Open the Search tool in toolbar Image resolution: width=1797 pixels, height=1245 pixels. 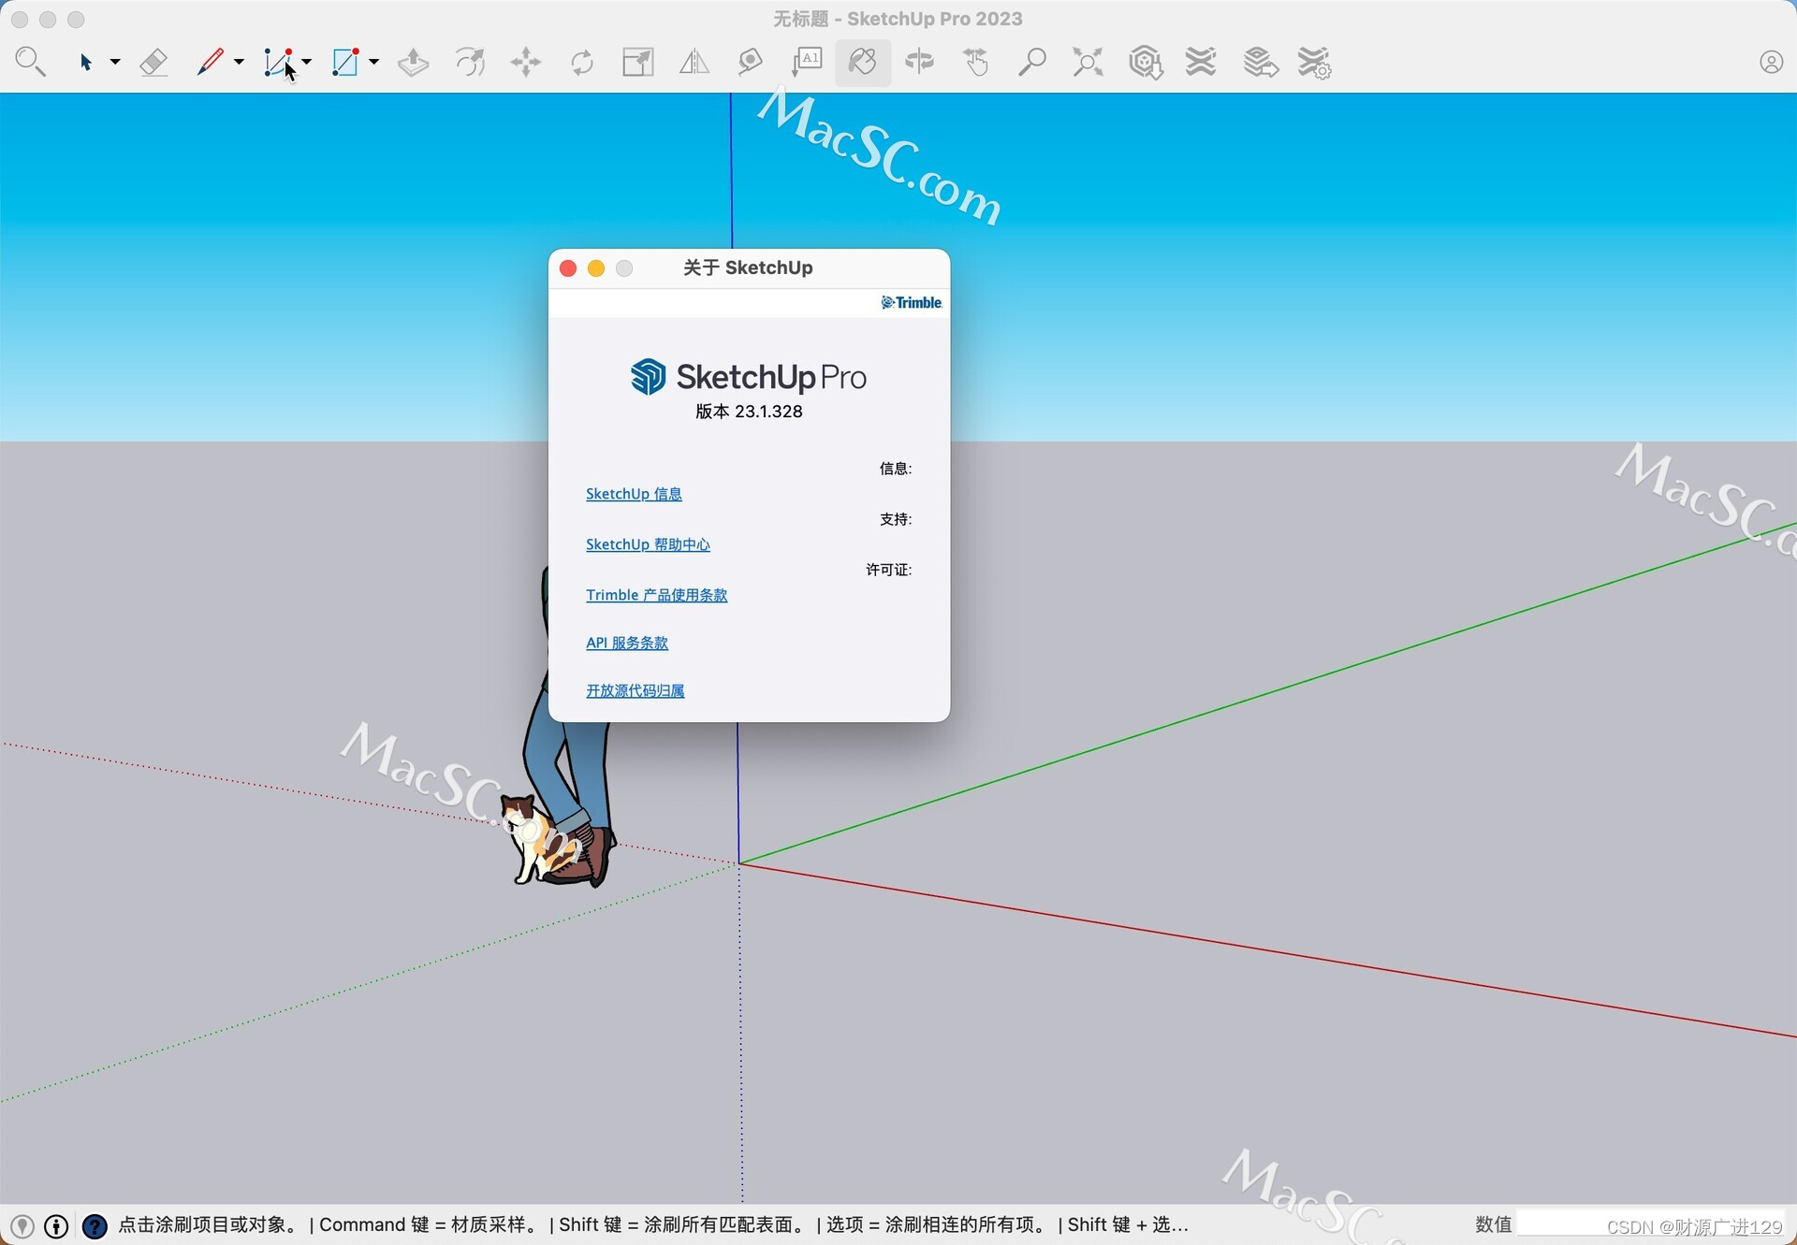click(x=31, y=63)
